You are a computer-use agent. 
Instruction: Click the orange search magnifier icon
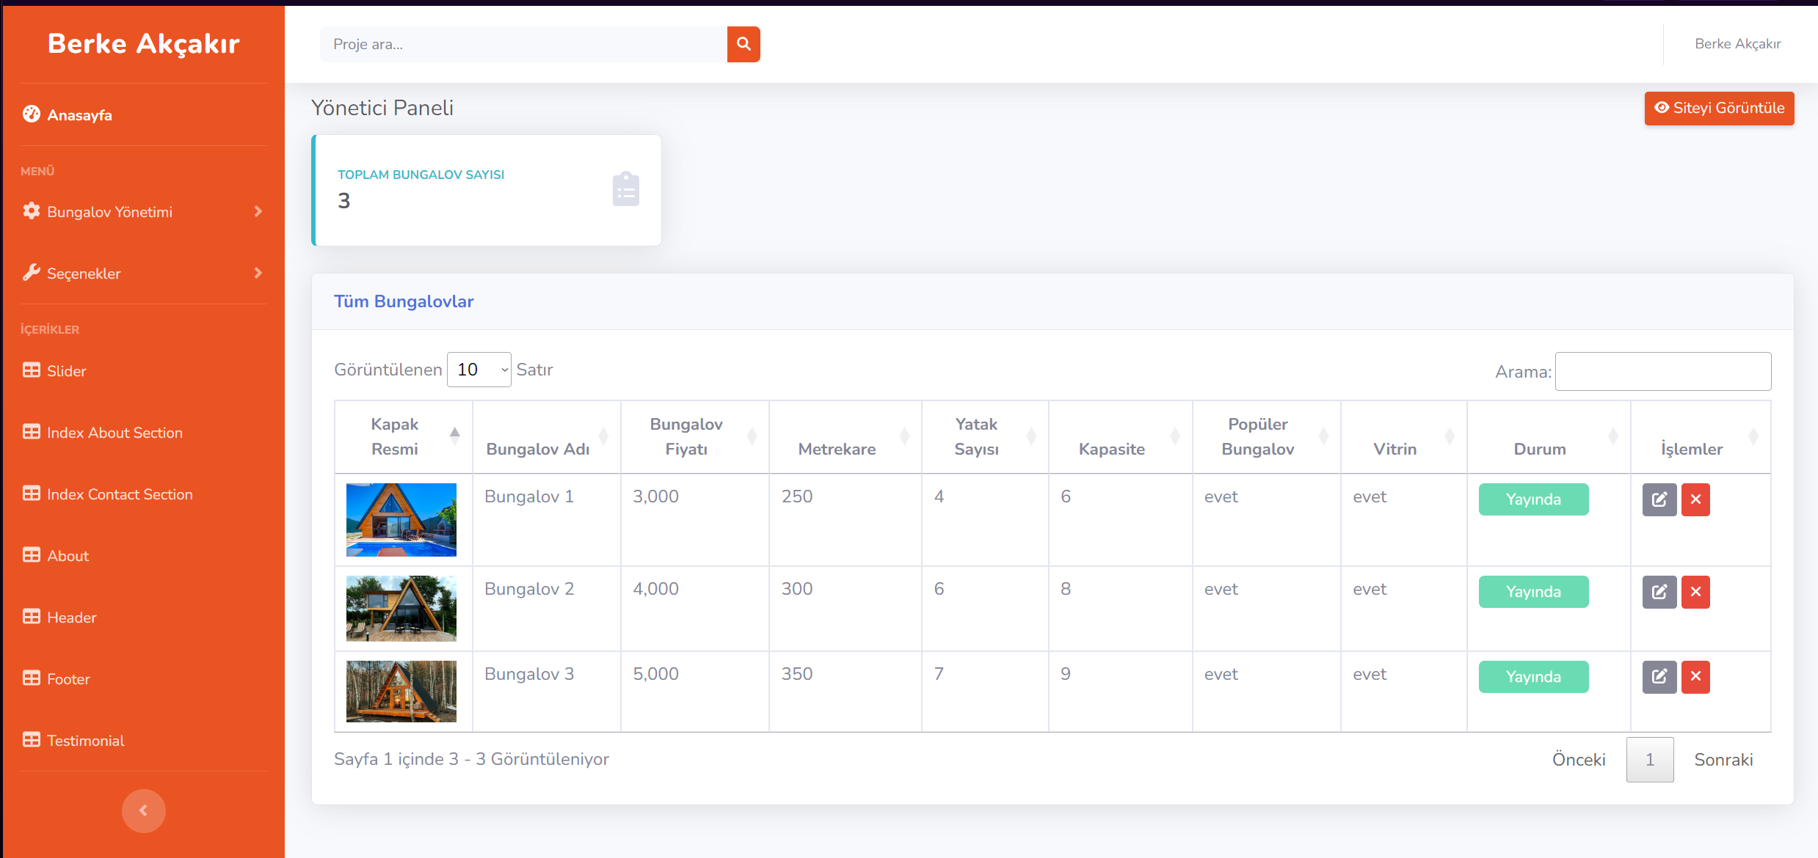click(743, 44)
